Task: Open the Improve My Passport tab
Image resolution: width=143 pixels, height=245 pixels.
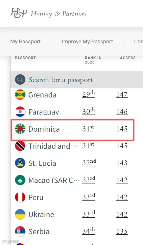Action: (87, 42)
